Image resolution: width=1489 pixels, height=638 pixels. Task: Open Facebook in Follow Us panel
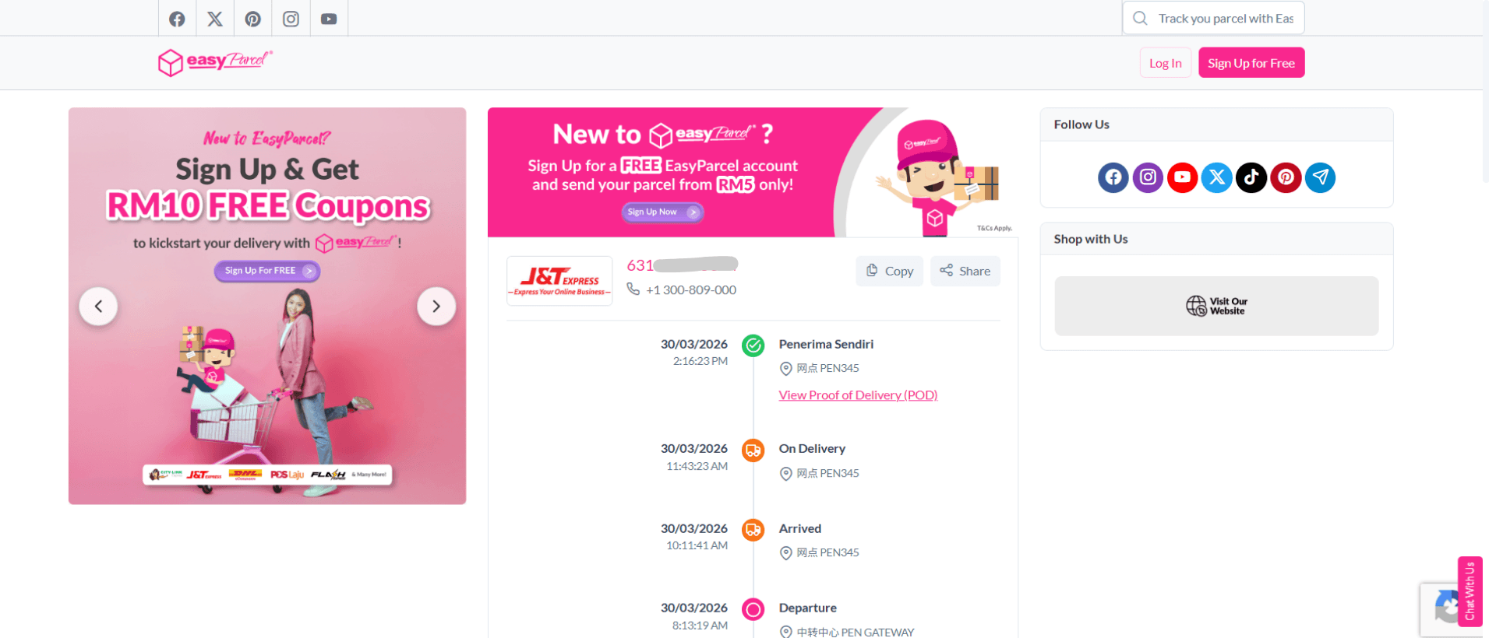click(x=1113, y=177)
